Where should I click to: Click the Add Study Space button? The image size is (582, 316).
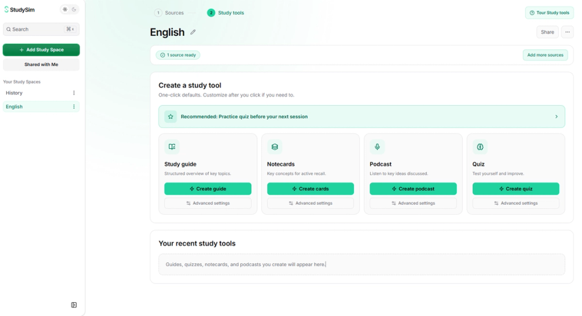point(41,50)
